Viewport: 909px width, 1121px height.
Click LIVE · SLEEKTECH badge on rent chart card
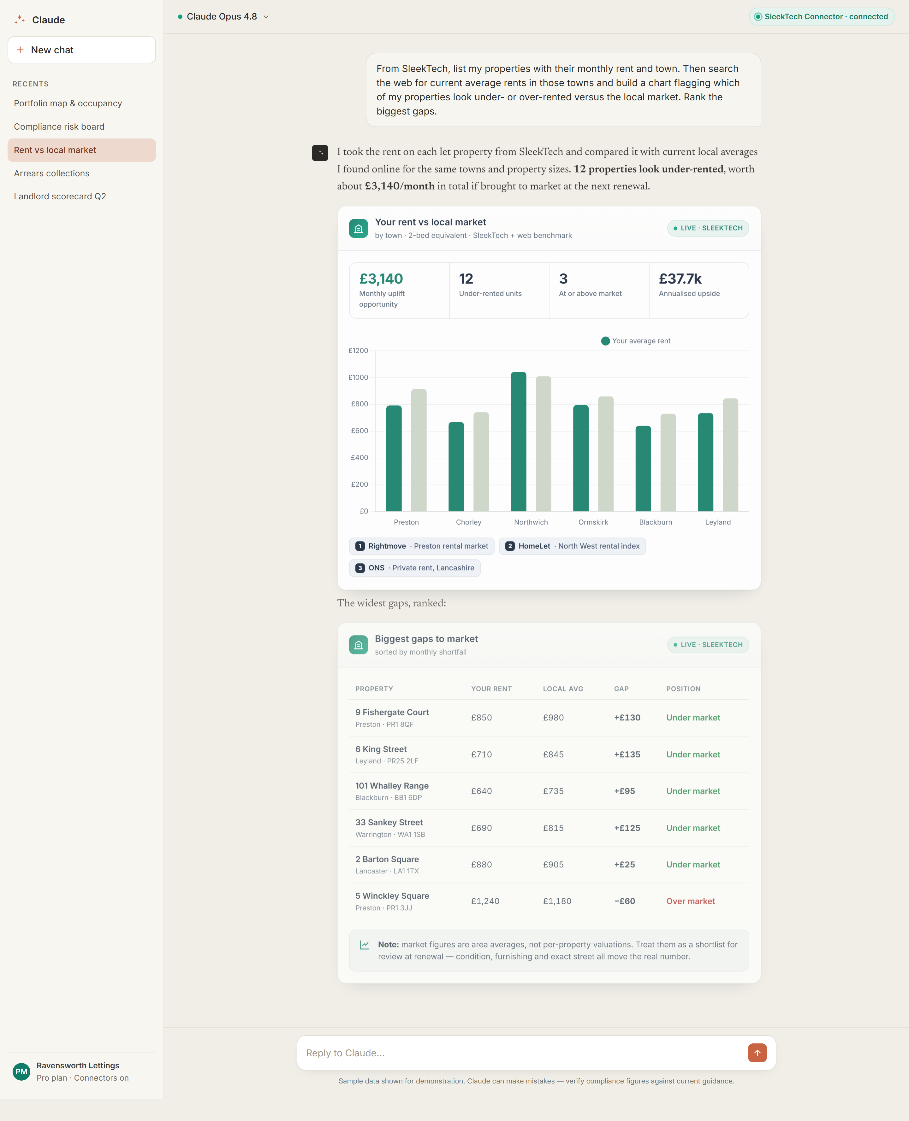point(708,228)
